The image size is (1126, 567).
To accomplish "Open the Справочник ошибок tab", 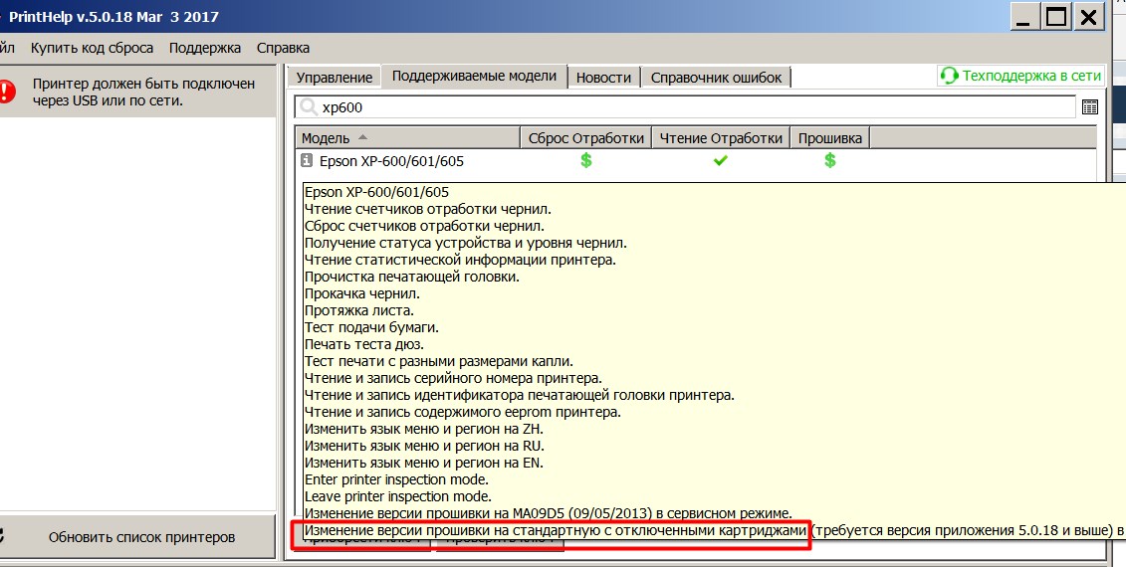I will point(716,77).
